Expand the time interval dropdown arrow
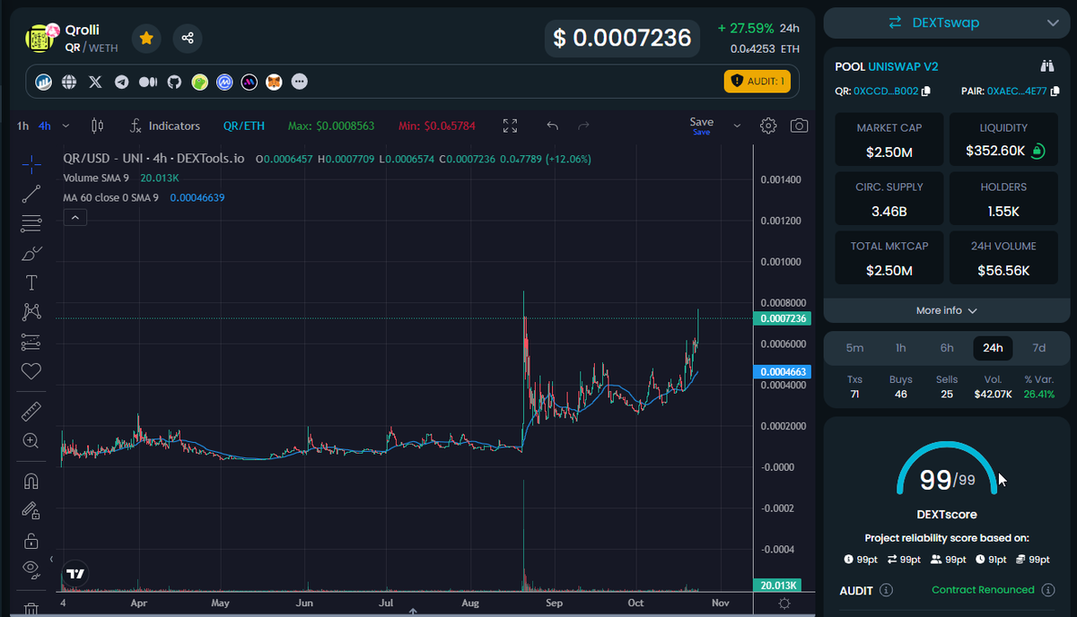 tap(67, 126)
